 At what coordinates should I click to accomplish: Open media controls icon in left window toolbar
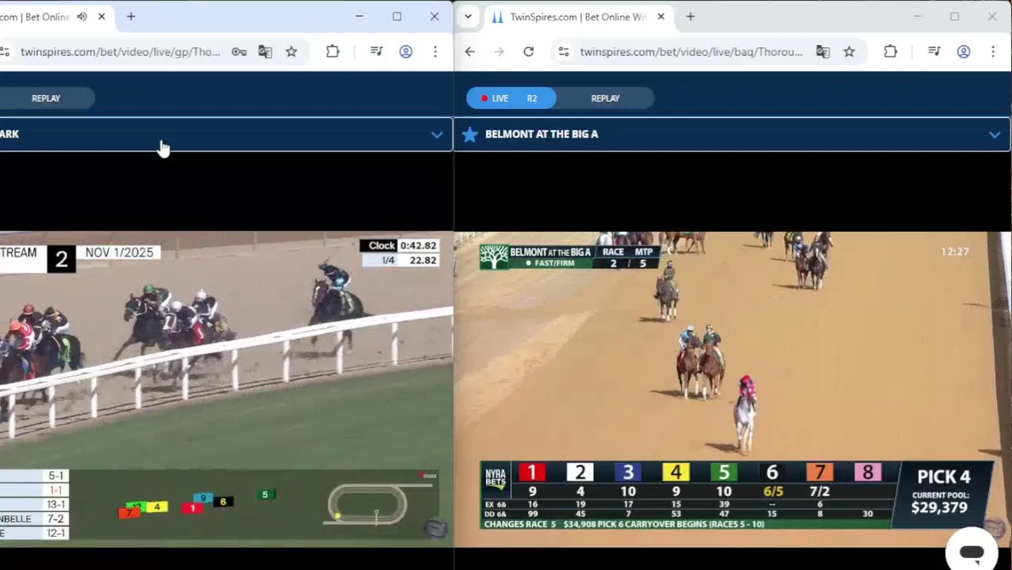[376, 52]
